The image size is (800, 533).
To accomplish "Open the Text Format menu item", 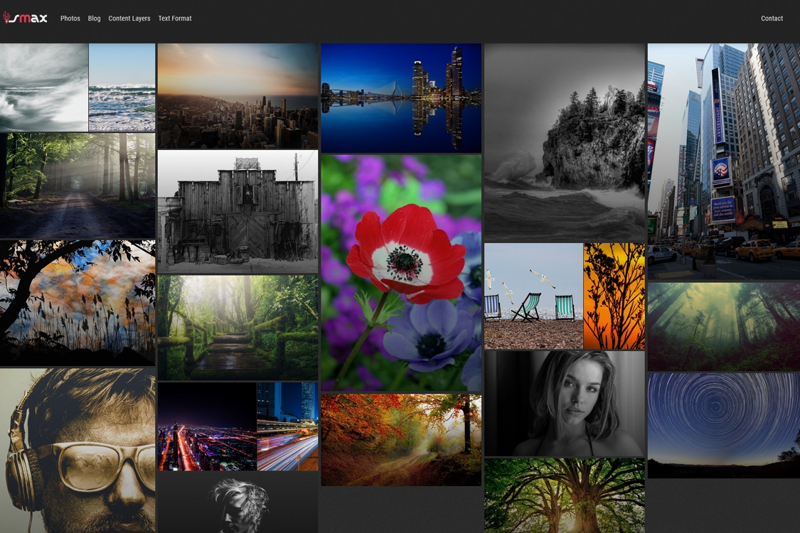I will pos(174,18).
